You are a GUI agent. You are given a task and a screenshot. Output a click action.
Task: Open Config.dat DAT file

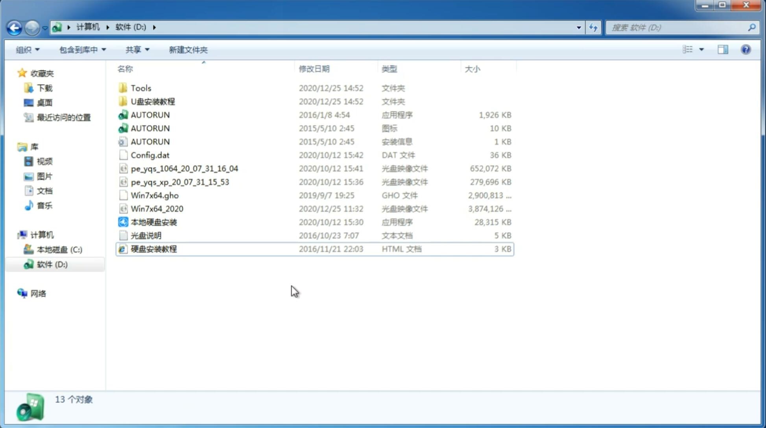point(150,155)
